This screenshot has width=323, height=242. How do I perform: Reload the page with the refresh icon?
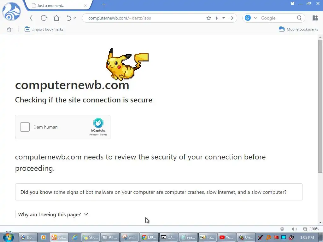coord(44,18)
